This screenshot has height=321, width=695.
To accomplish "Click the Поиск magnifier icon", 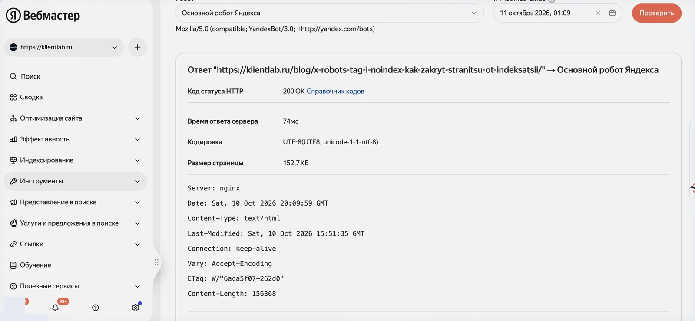I will (x=13, y=76).
